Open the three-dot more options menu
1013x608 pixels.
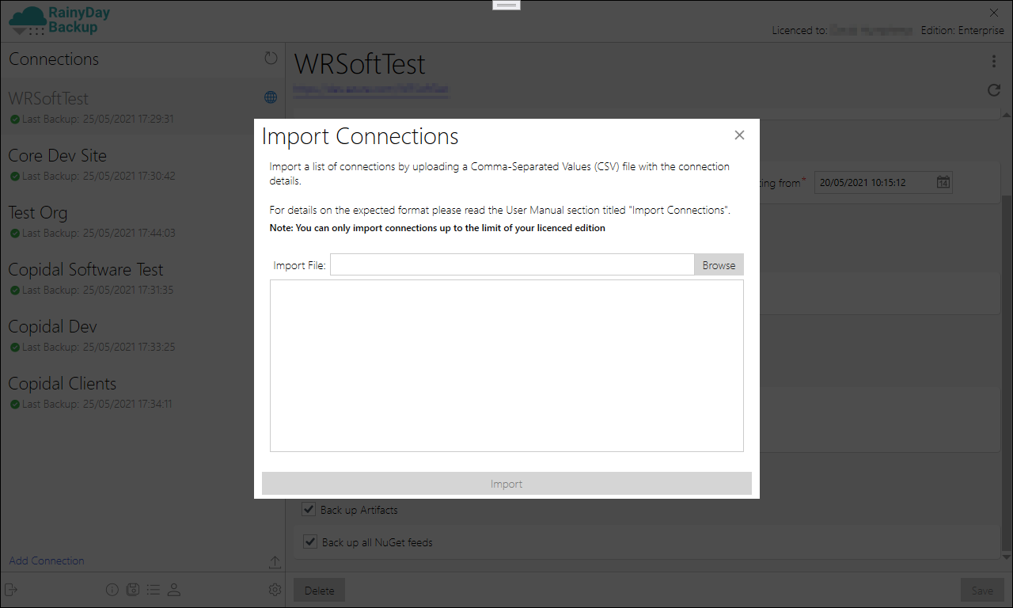click(x=994, y=62)
